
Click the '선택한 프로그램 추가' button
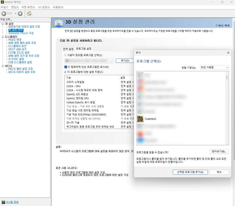point(190,172)
